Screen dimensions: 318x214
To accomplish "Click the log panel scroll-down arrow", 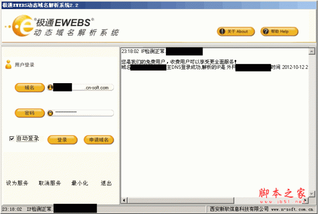I will 312,194.
